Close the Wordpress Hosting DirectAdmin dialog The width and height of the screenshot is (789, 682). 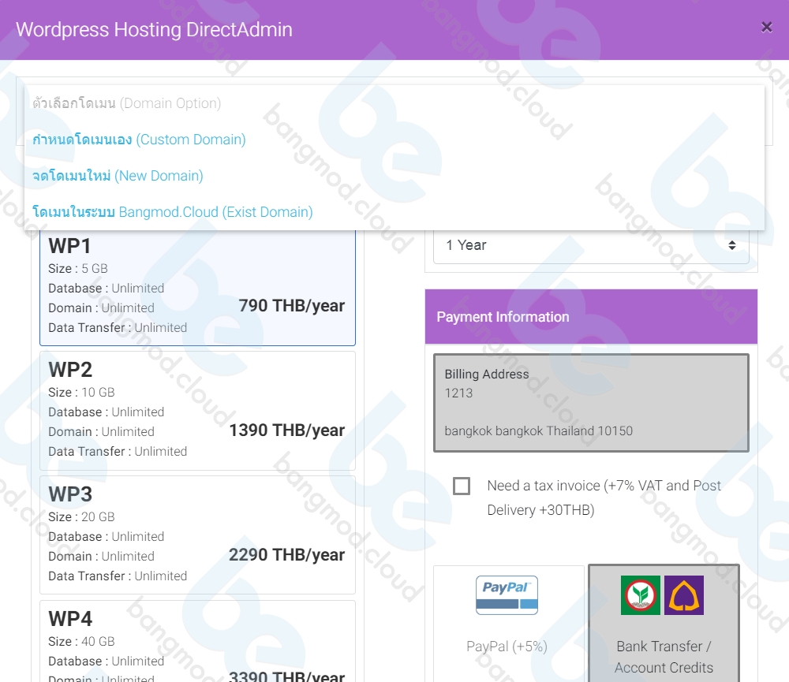tap(766, 27)
